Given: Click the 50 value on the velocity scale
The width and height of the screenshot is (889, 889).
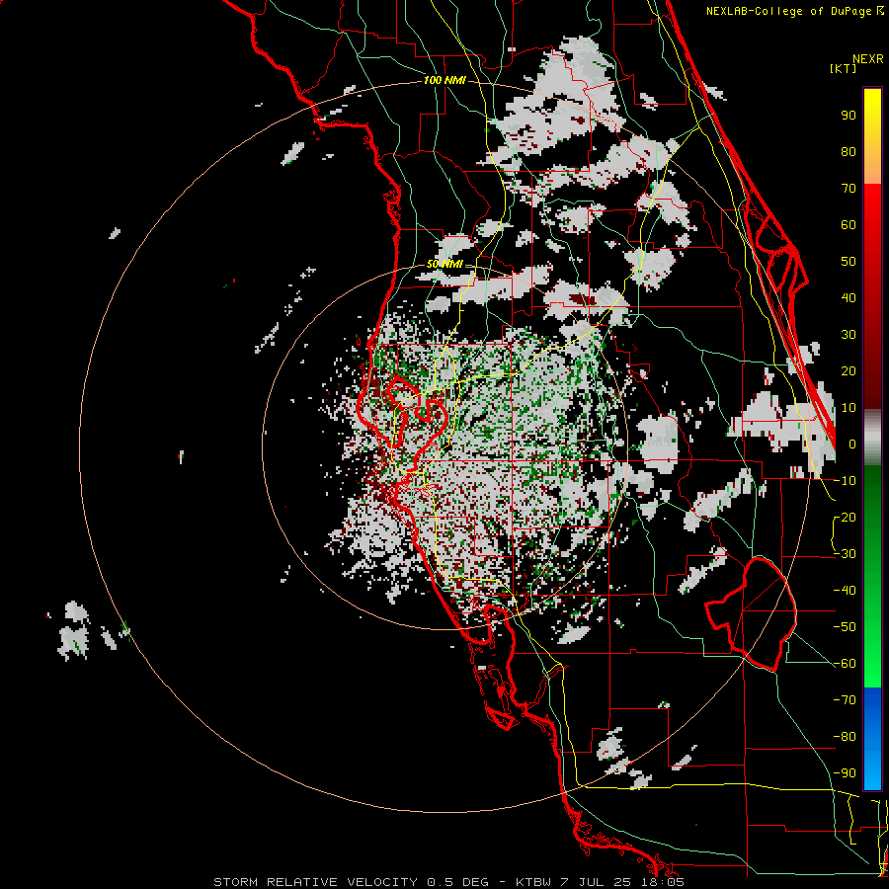Looking at the screenshot, I should point(849,262).
